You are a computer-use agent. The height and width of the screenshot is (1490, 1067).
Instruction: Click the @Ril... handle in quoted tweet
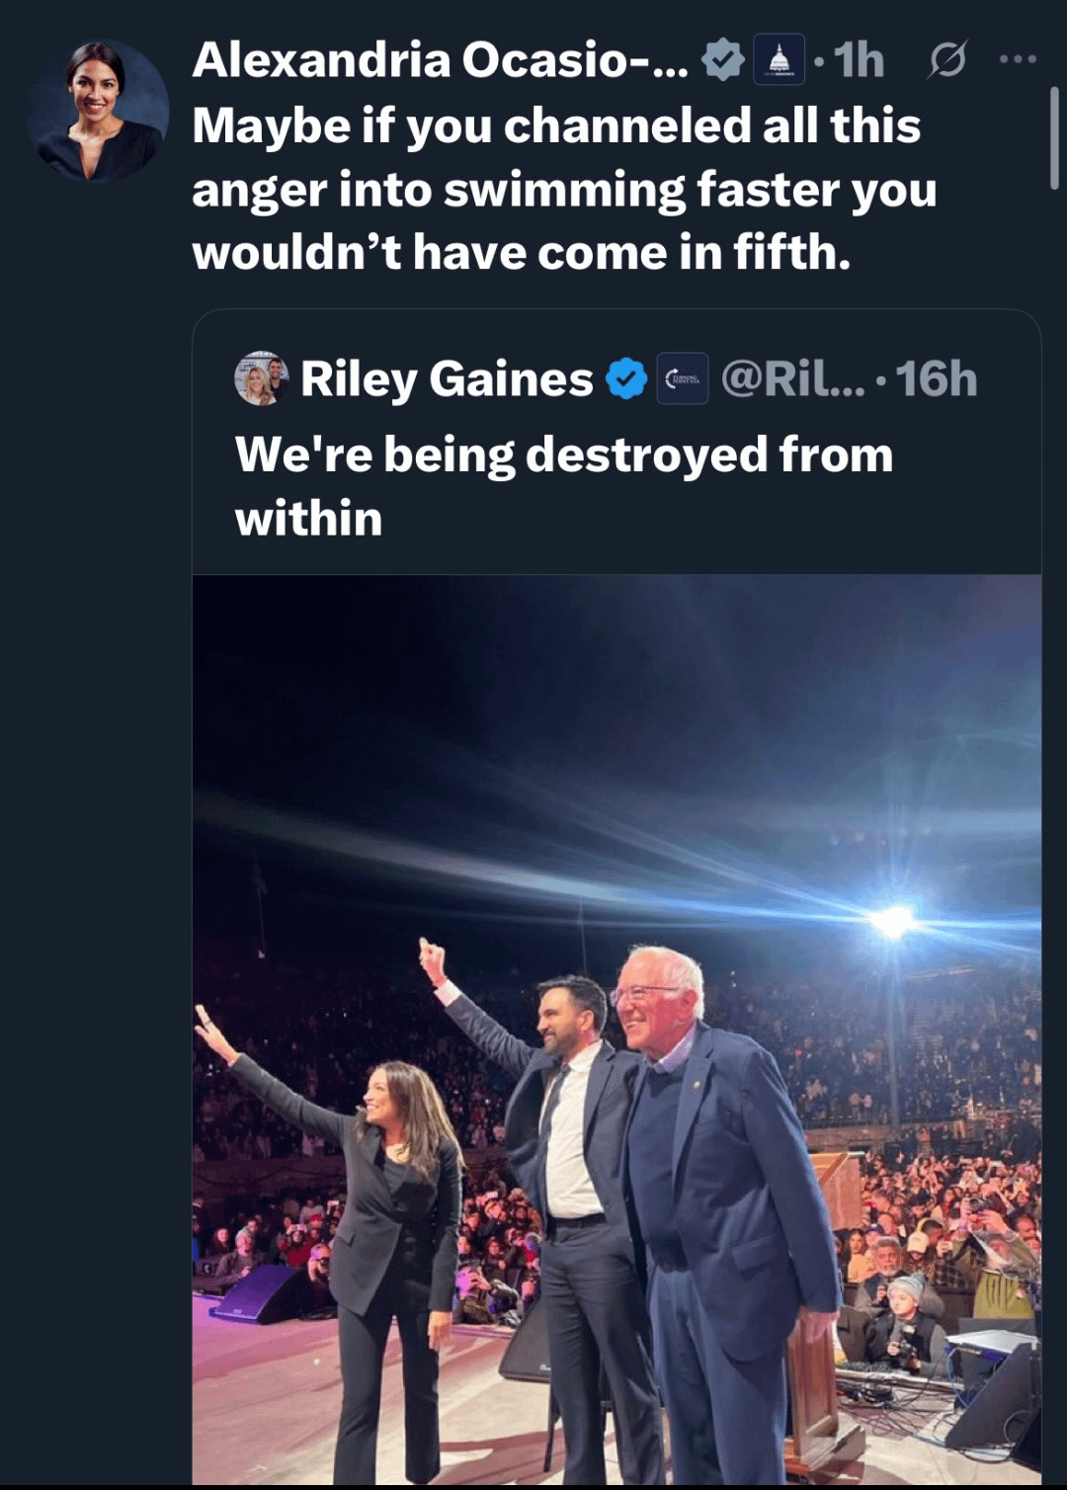click(x=792, y=379)
